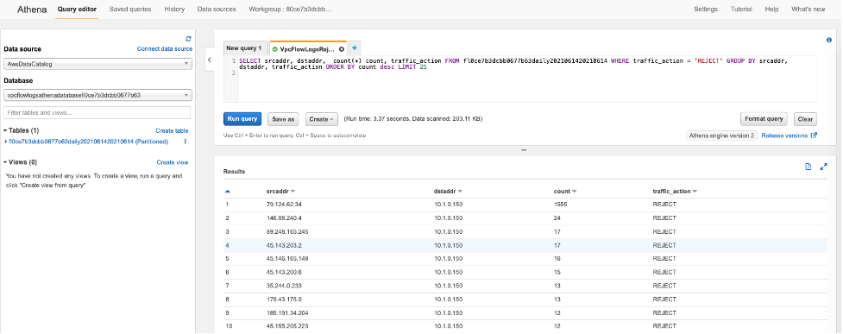Click the Connect data source link
843x334 pixels.
pyautogui.click(x=165, y=49)
